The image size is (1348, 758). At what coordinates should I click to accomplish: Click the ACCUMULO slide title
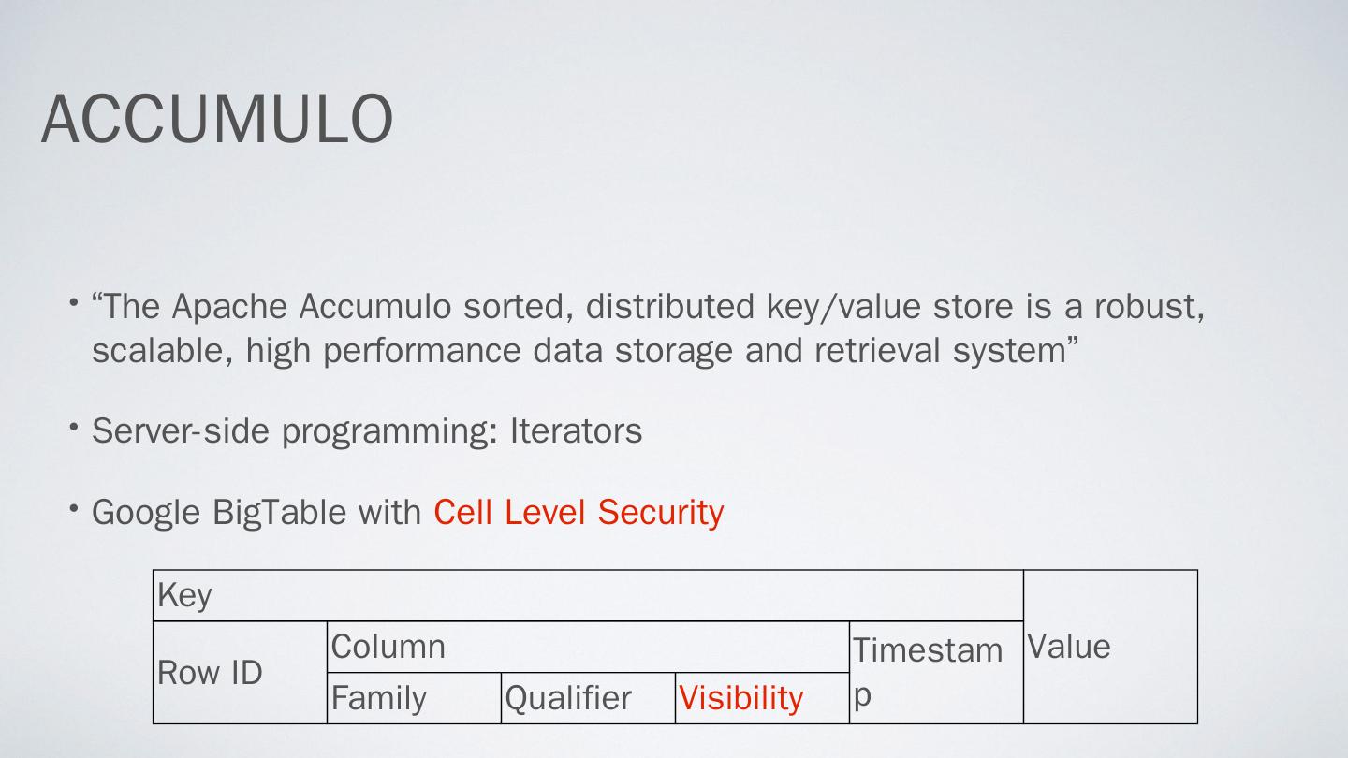click(216, 119)
